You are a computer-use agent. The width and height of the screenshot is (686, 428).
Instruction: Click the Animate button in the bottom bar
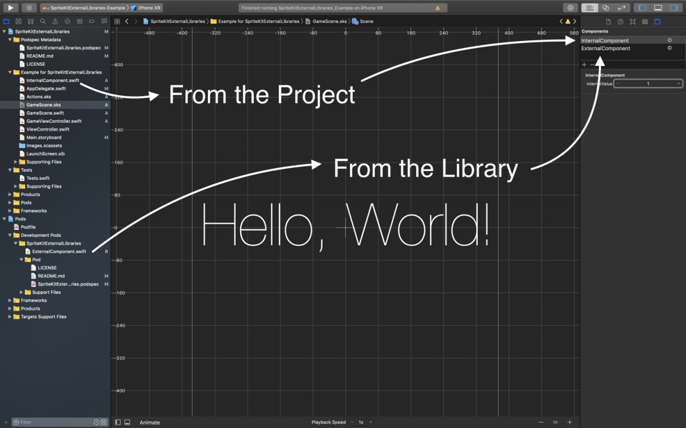tap(149, 422)
